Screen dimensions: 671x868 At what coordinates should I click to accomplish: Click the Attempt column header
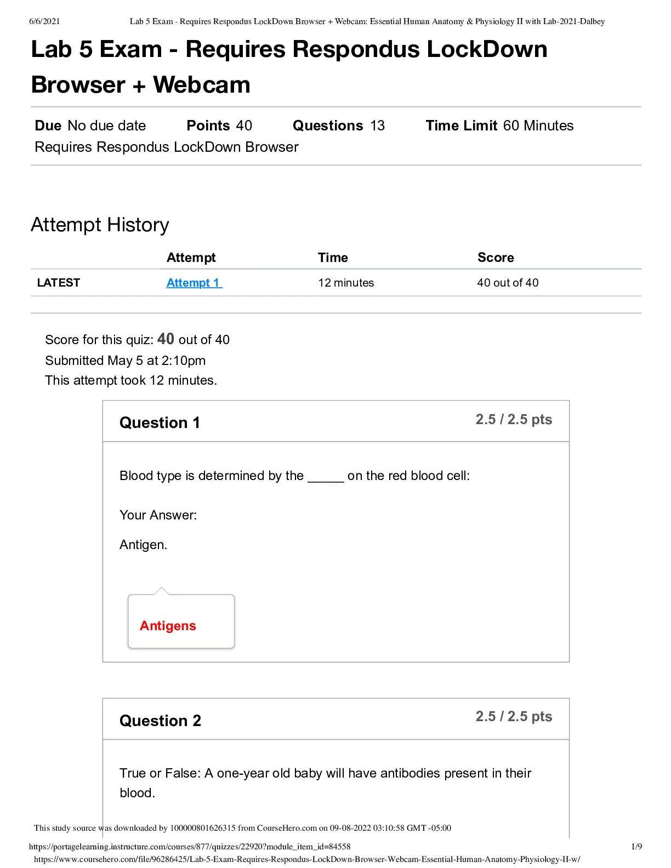click(191, 258)
